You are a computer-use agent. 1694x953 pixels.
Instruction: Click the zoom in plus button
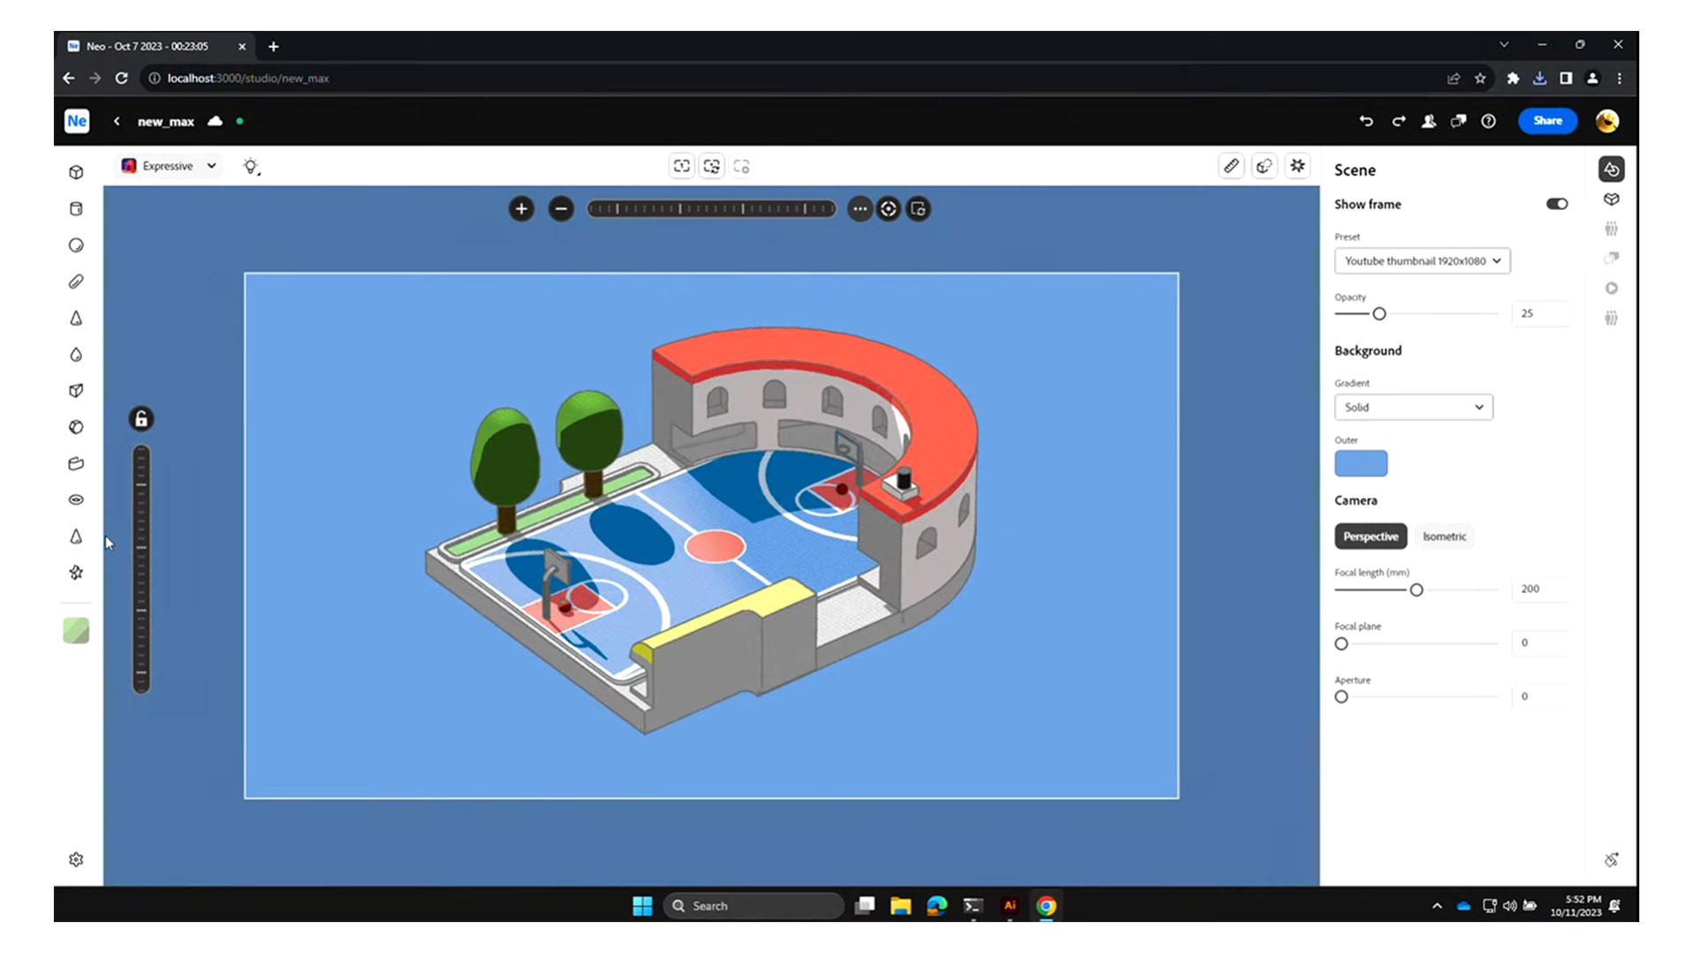[521, 209]
